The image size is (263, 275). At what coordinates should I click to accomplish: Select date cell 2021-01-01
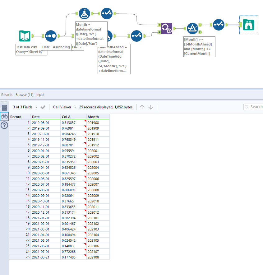pos(46,218)
